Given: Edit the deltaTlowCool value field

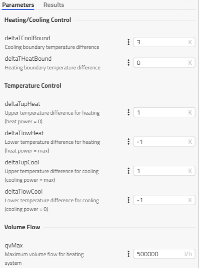Looking at the screenshot, I should tap(164, 200).
